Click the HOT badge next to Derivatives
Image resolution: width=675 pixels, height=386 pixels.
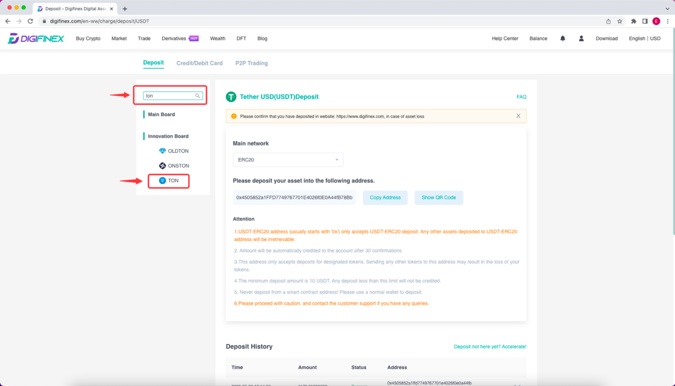point(194,38)
